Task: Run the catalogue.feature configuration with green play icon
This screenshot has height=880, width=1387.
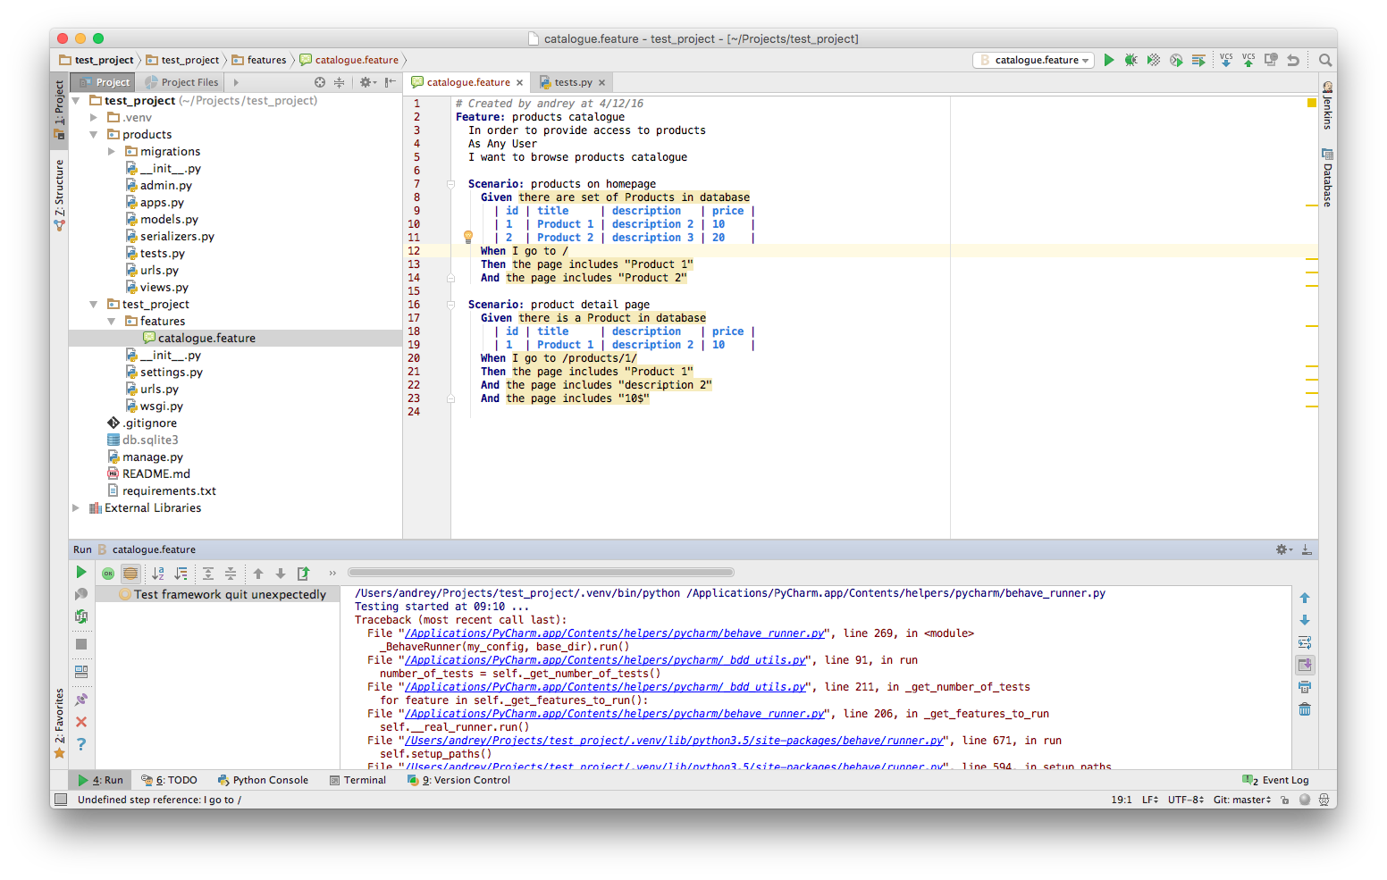Action: 1108,60
